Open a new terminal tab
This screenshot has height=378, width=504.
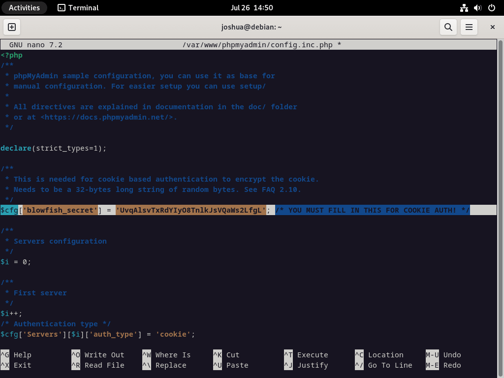pyautogui.click(x=11, y=27)
